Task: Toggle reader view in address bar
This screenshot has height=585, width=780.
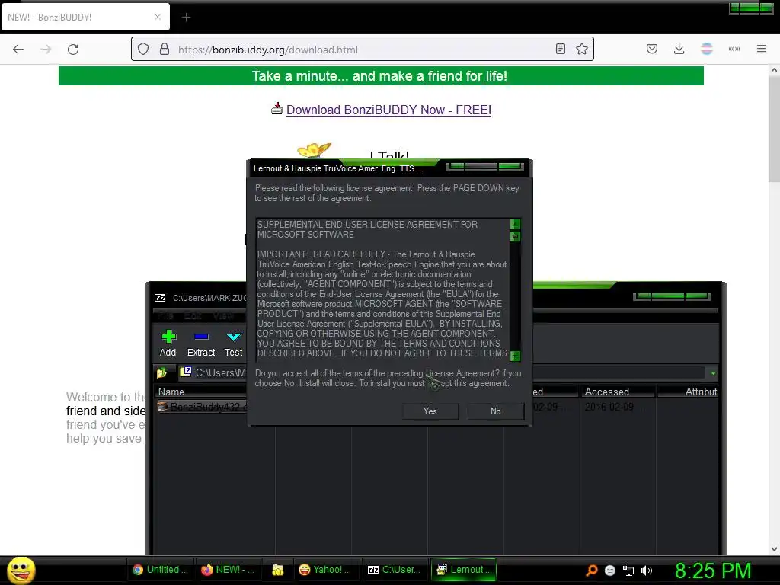Action: click(x=561, y=50)
